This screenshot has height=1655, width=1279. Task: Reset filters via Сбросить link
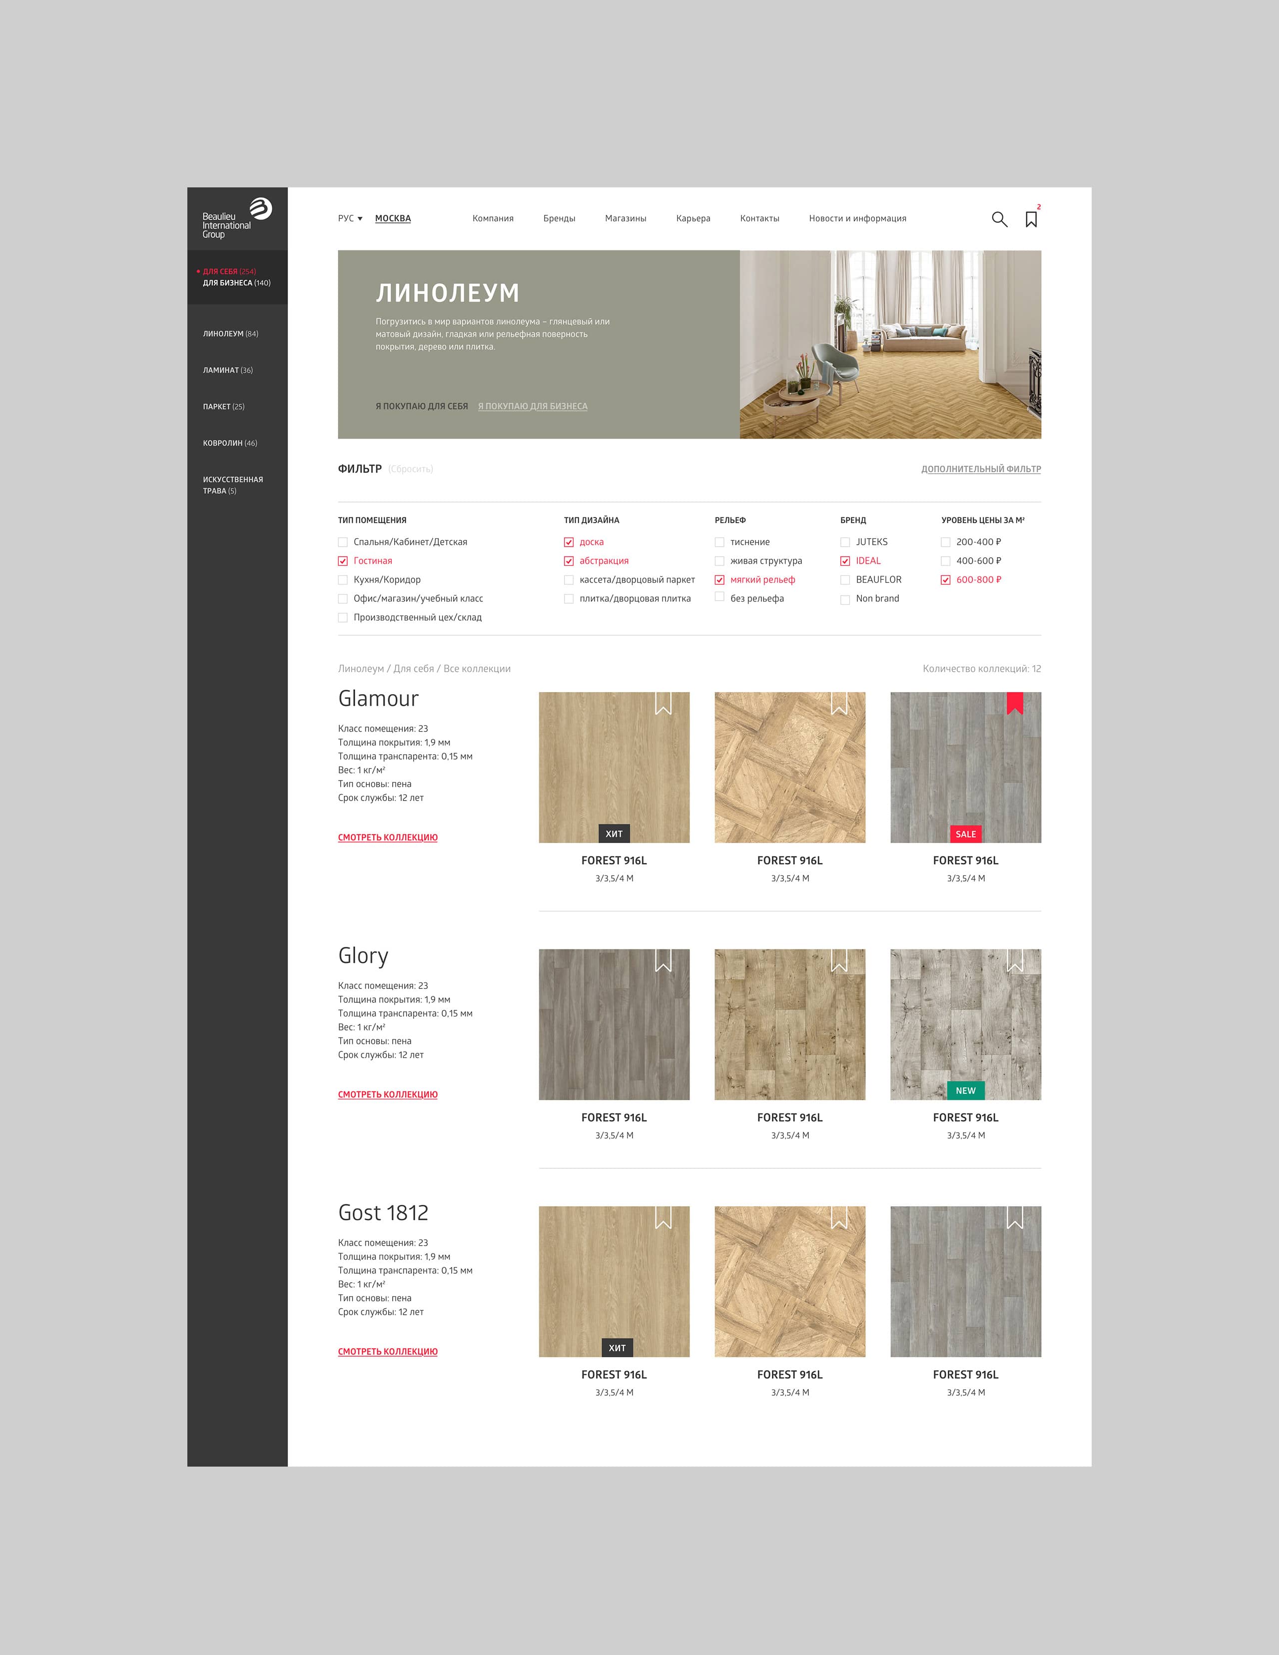[x=411, y=469]
